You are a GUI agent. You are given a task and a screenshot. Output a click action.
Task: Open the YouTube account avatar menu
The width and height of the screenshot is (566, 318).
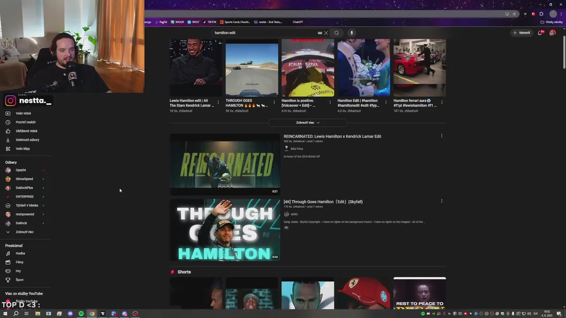[552, 33]
